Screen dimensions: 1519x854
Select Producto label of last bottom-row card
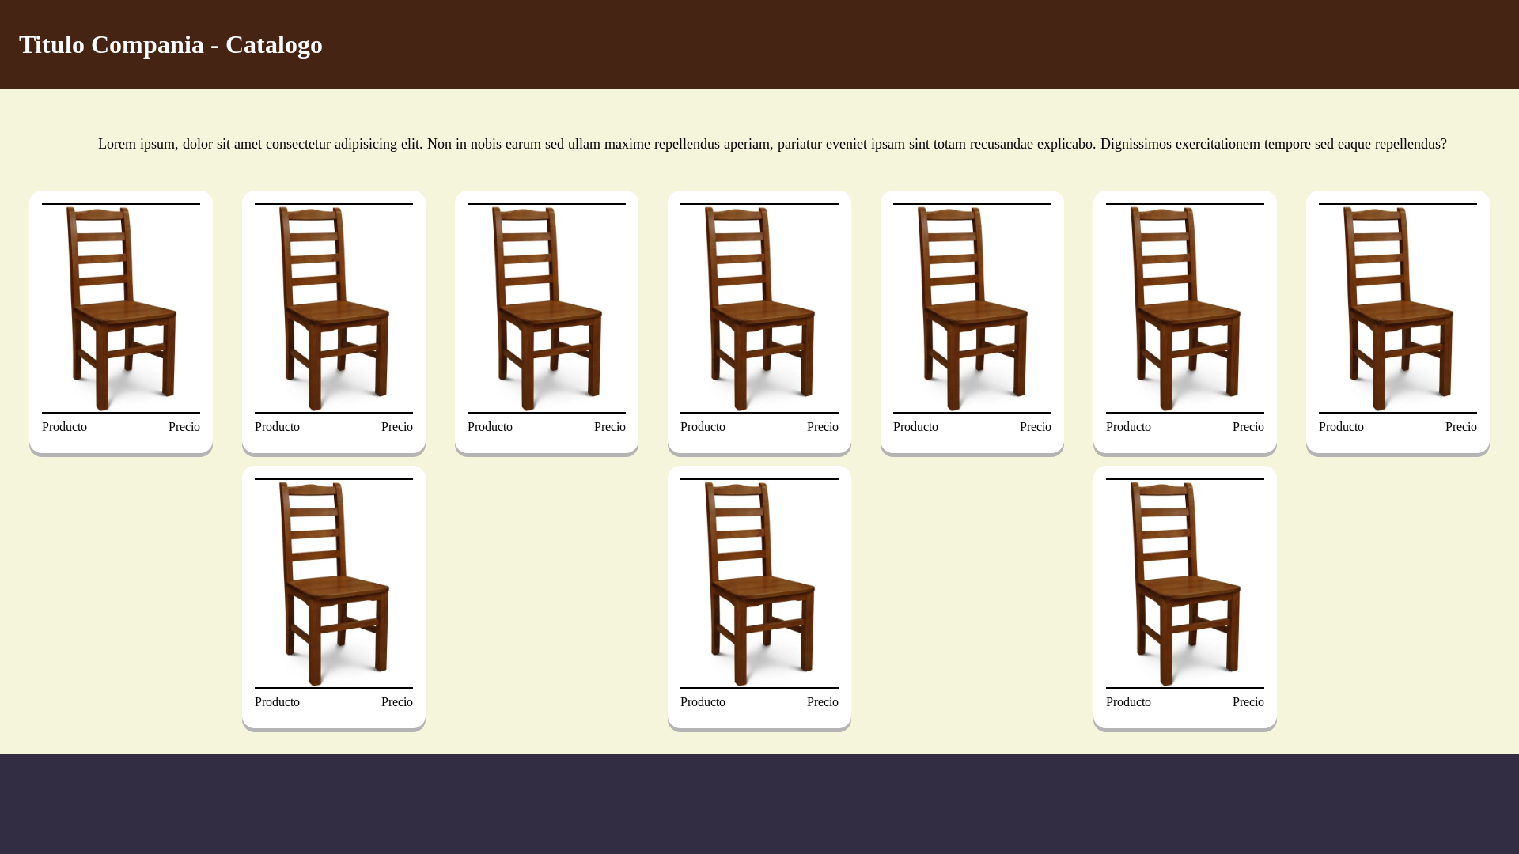pyautogui.click(x=1128, y=702)
